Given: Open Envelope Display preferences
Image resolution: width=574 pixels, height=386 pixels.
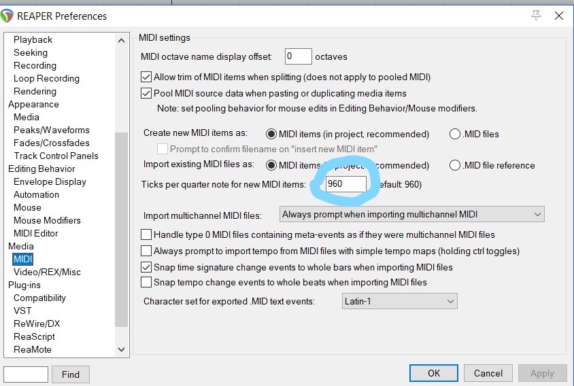Looking at the screenshot, I should pyautogui.click(x=50, y=182).
